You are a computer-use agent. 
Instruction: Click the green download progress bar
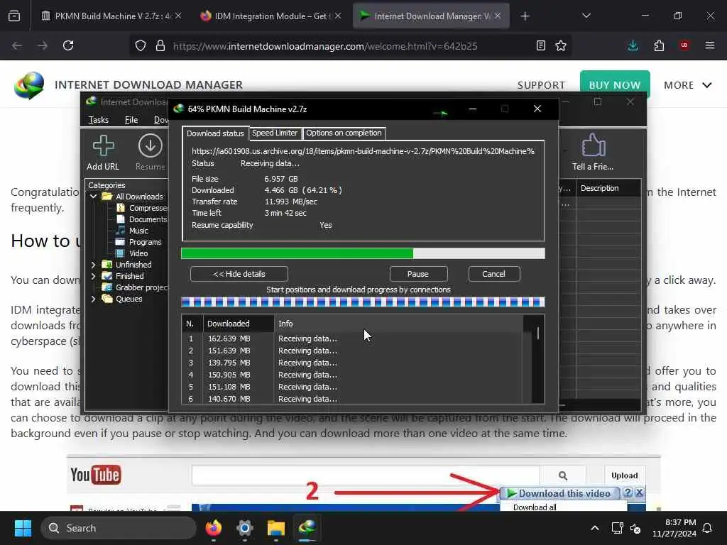click(x=363, y=253)
